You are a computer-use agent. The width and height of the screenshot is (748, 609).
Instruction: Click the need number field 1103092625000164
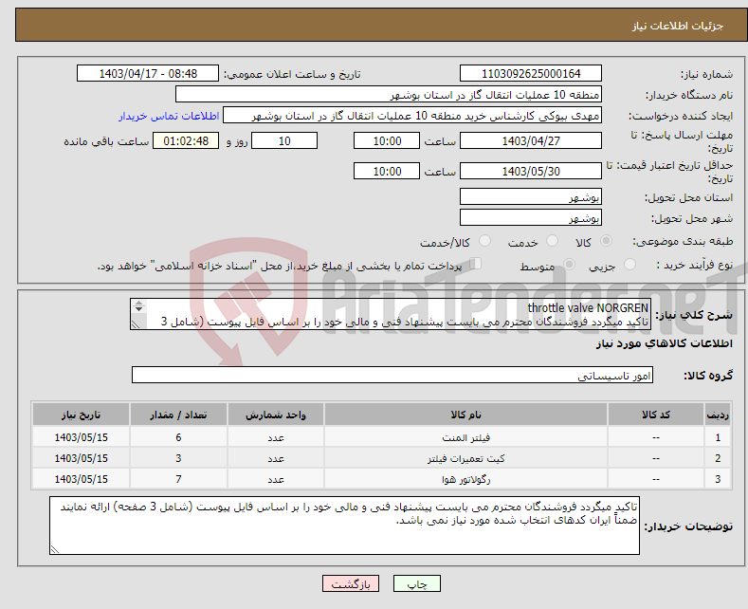[531, 73]
